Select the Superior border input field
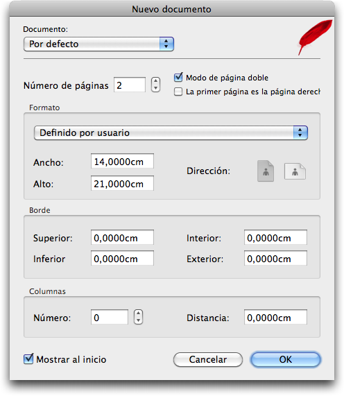This screenshot has height=396, width=344. pyautogui.click(x=122, y=237)
